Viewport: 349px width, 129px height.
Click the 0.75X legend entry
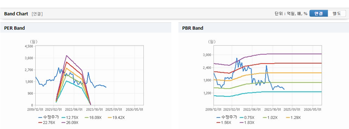pos(247,118)
